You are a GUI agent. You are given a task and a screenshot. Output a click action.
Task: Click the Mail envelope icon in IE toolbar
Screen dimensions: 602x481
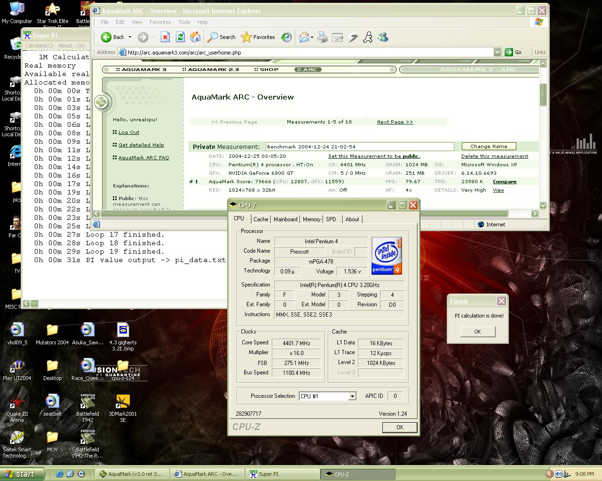[x=304, y=37]
